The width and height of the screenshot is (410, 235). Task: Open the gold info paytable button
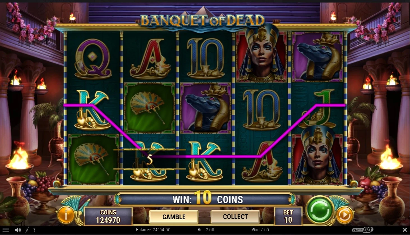coord(66,215)
